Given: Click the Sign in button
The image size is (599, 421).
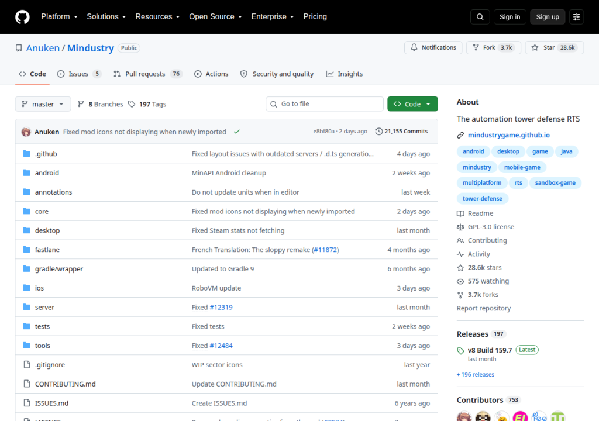Looking at the screenshot, I should tap(510, 17).
